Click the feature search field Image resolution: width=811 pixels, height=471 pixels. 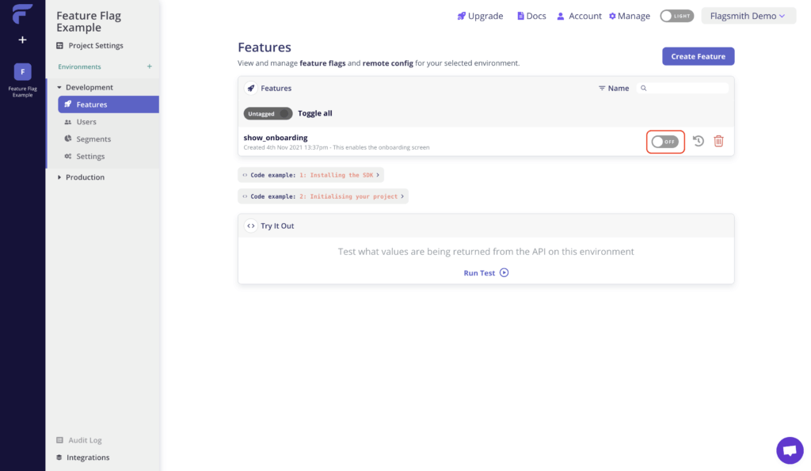click(683, 89)
